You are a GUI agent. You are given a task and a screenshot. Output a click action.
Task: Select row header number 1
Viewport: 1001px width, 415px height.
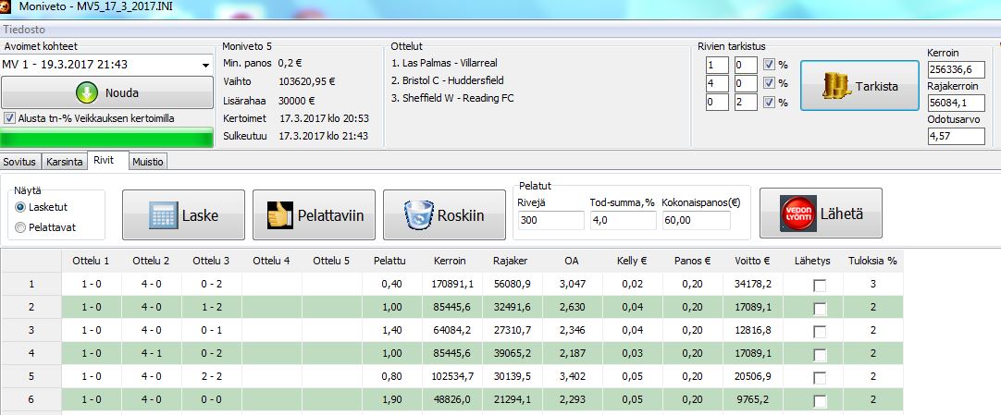pyautogui.click(x=32, y=285)
